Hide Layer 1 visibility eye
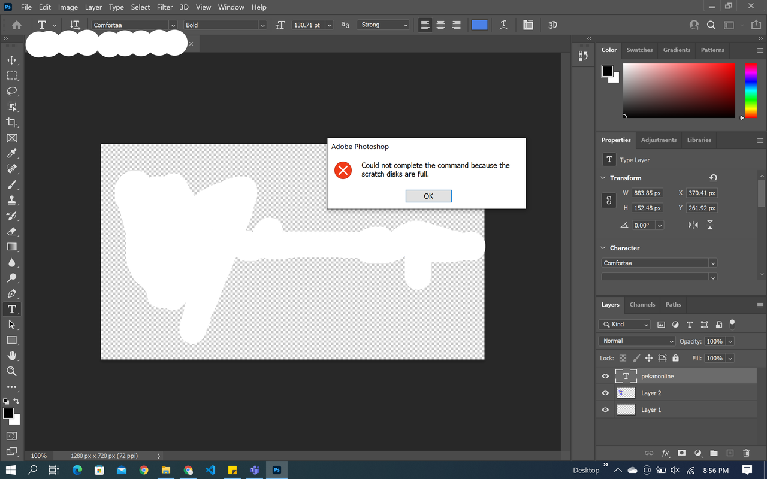This screenshot has width=767, height=479. [605, 410]
